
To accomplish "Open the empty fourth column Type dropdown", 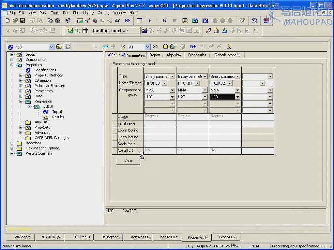I will click(x=270, y=76).
